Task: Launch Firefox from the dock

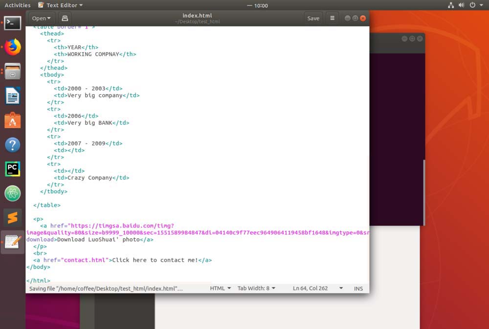Action: 13,47
